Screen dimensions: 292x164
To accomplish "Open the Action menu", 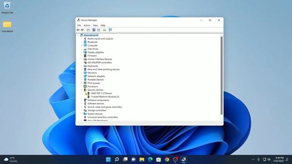I will tap(87, 26).
